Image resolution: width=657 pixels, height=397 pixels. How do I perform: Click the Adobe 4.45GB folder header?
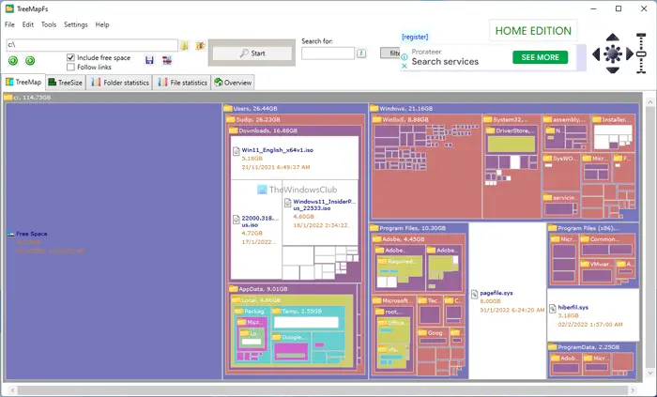(419, 239)
